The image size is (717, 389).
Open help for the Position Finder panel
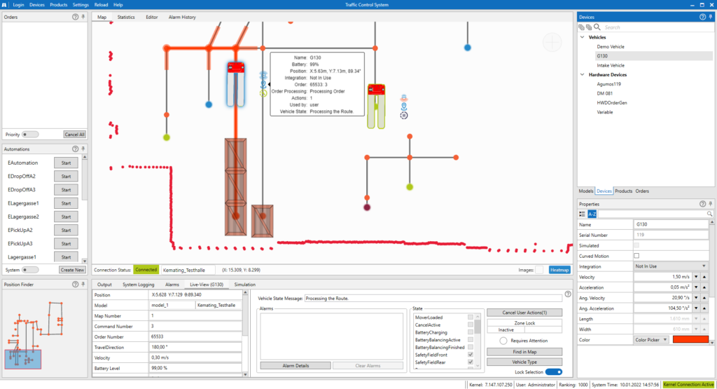coord(75,284)
